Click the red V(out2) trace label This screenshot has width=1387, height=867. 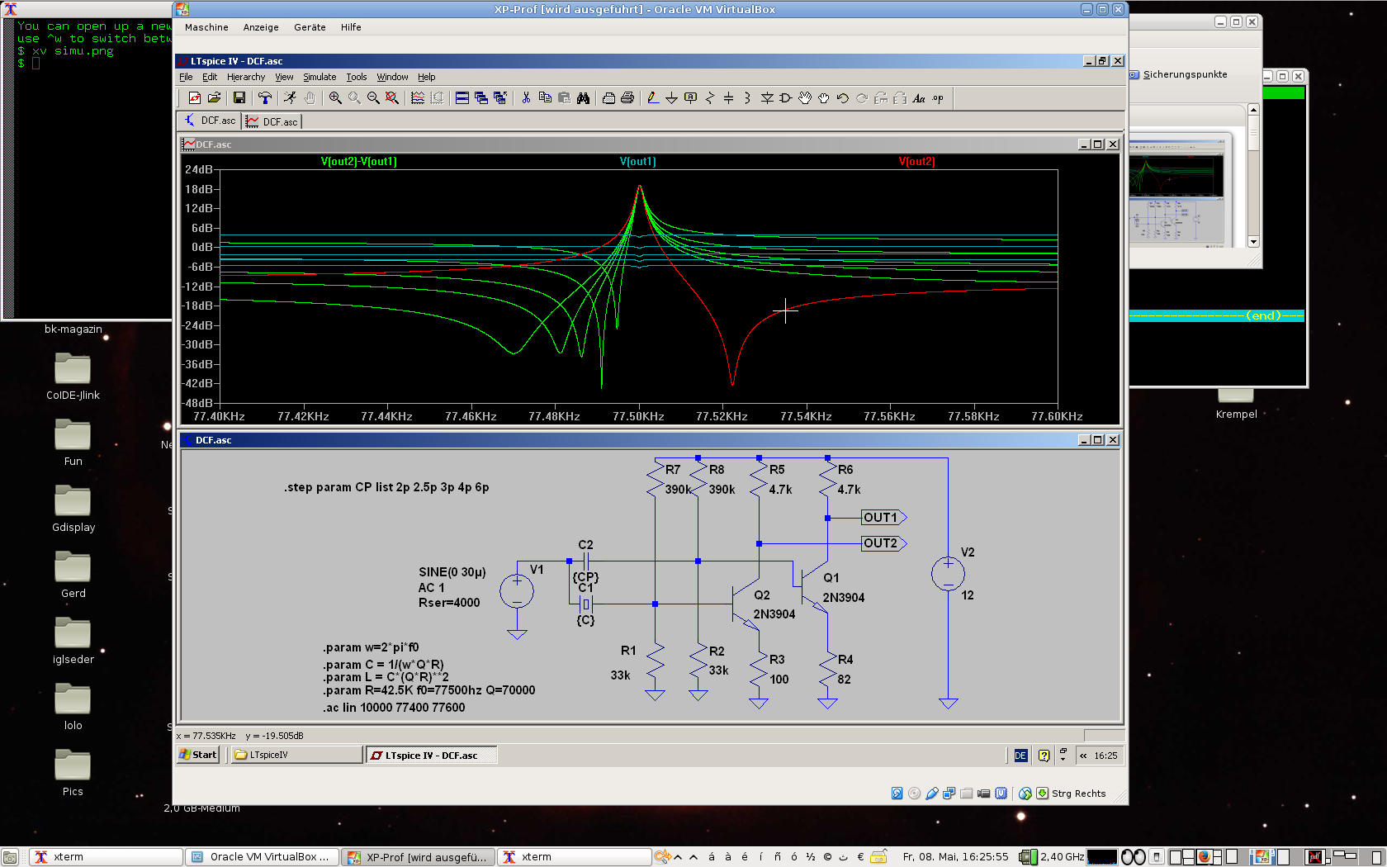916,162
